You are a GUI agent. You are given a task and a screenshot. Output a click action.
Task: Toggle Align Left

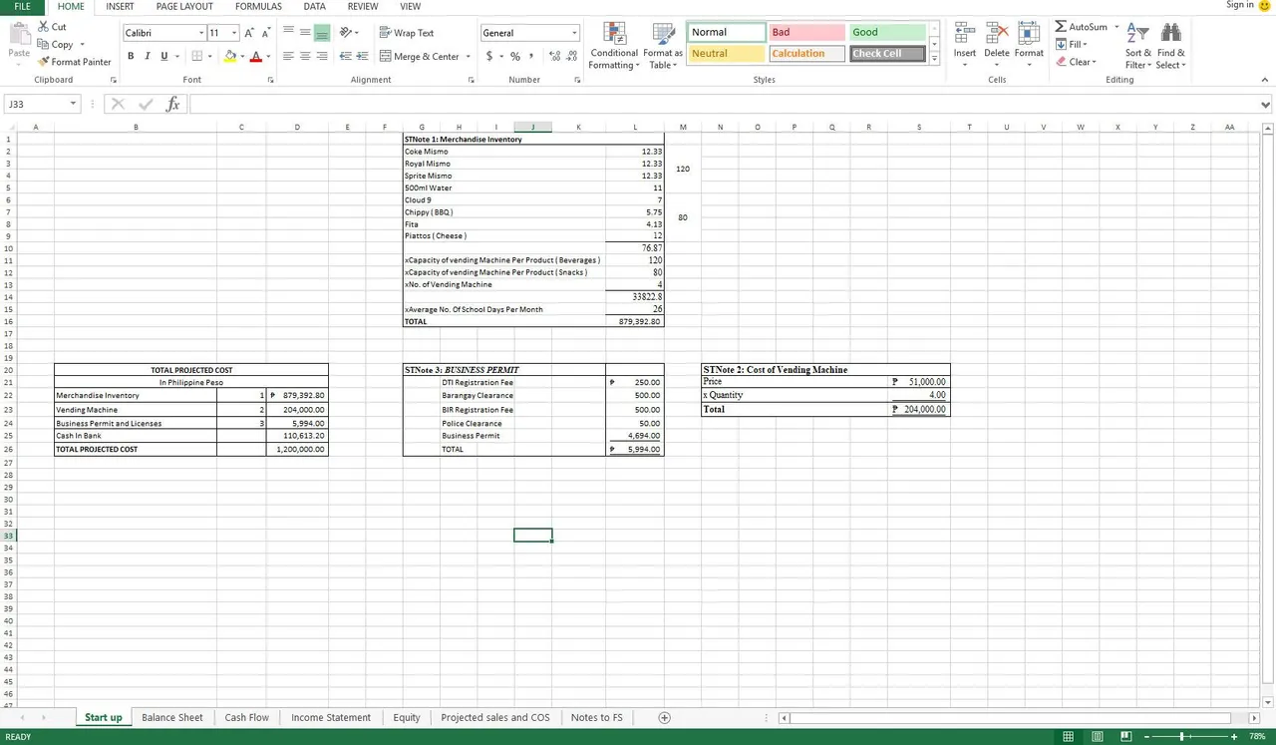coord(288,57)
